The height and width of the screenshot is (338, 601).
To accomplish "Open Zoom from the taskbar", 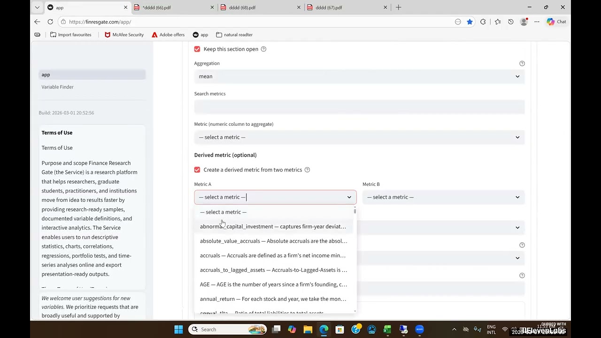I will [419, 329].
